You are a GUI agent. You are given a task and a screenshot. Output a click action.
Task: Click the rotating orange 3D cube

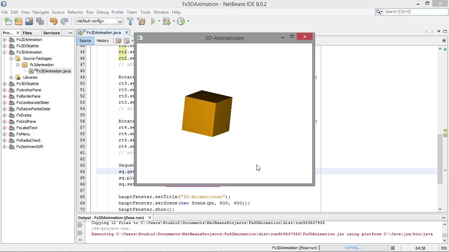[x=207, y=113]
